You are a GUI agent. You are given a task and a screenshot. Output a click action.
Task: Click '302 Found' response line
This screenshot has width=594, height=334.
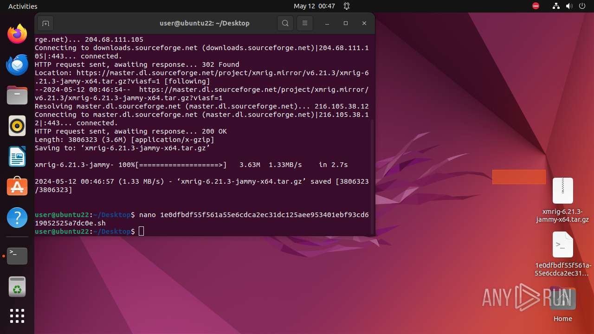coord(137,64)
